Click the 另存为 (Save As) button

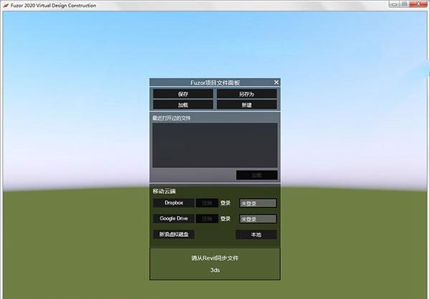(247, 94)
